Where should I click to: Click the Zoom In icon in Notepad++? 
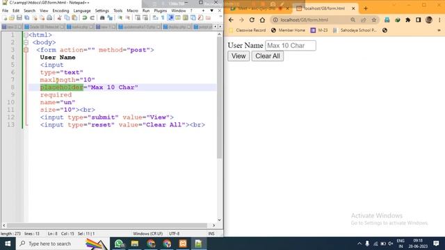tap(120, 18)
